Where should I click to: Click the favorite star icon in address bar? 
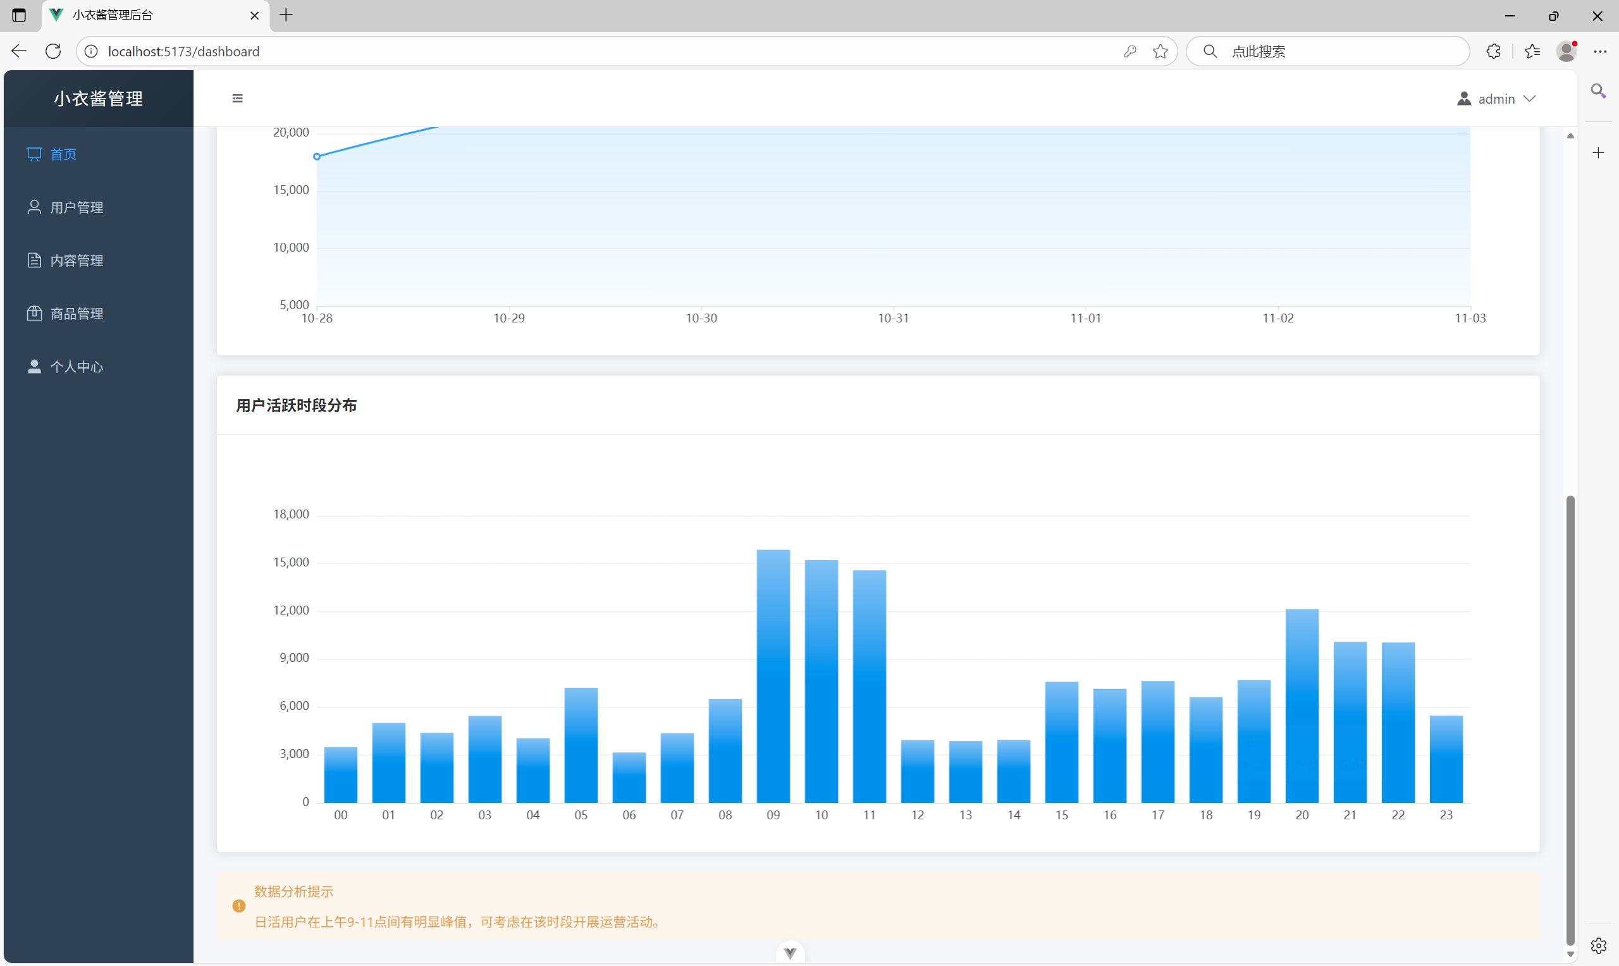tap(1160, 51)
